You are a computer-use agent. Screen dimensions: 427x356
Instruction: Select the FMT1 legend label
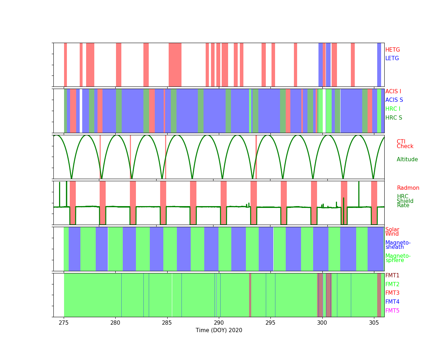[392, 276]
